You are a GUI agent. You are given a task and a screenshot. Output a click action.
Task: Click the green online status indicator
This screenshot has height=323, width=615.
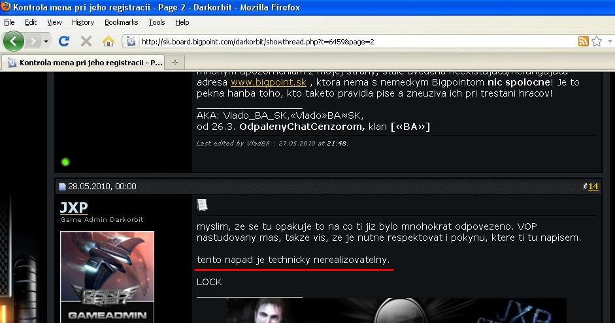coord(65,162)
